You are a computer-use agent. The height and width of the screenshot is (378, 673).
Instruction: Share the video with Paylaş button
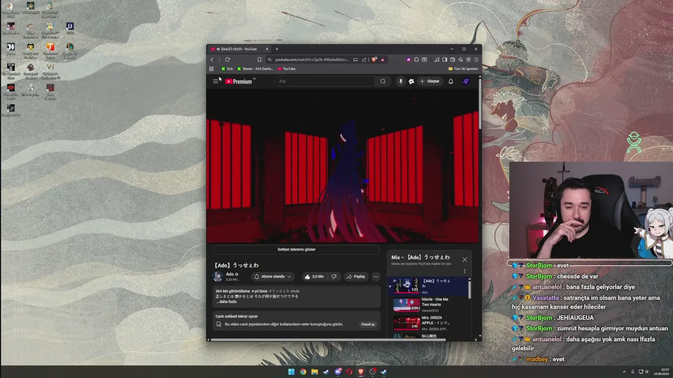(x=356, y=277)
